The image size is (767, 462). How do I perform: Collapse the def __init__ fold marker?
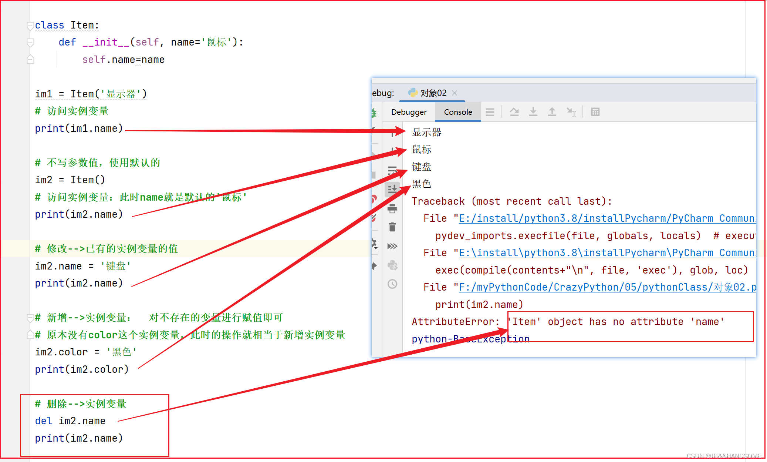point(31,42)
